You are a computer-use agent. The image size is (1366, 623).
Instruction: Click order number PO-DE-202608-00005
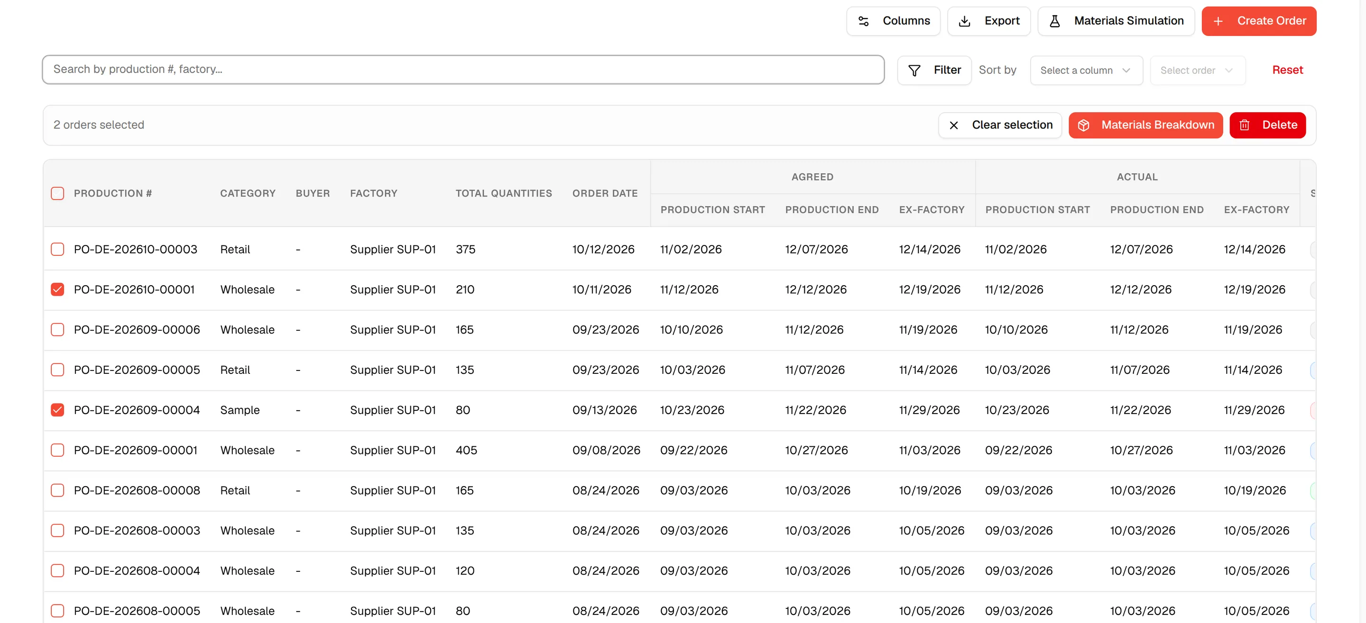pyautogui.click(x=137, y=611)
